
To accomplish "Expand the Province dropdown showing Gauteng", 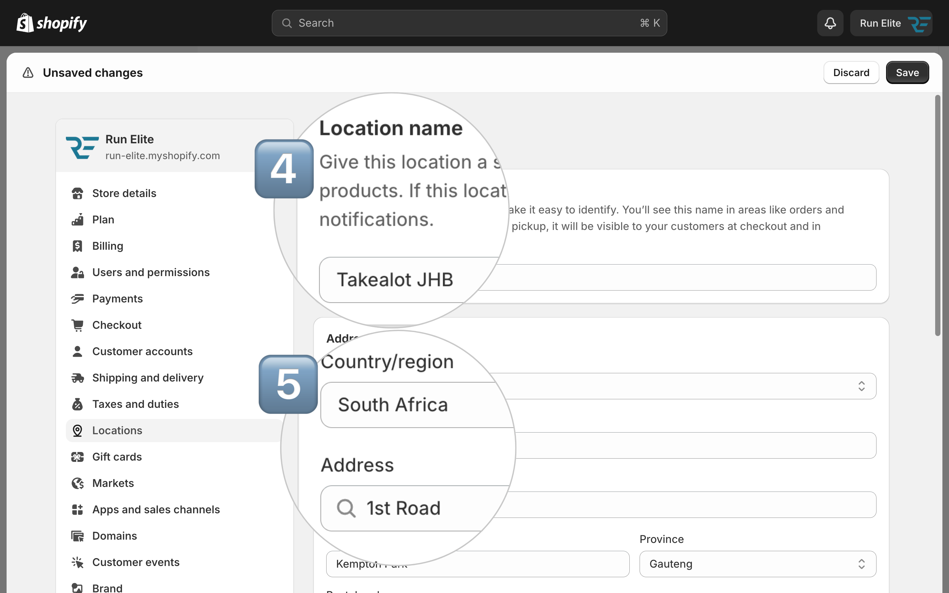I will 758,564.
